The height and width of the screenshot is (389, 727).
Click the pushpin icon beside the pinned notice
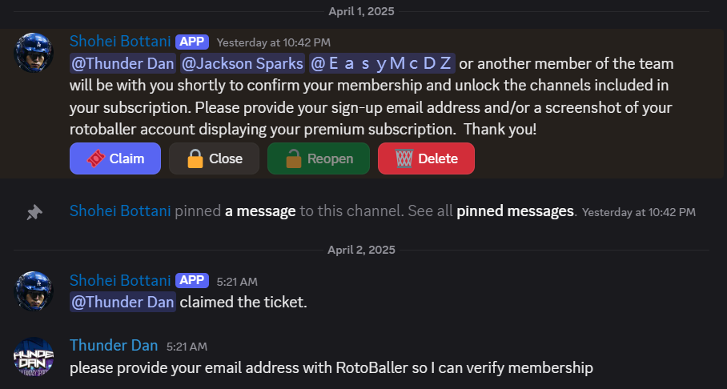34,213
